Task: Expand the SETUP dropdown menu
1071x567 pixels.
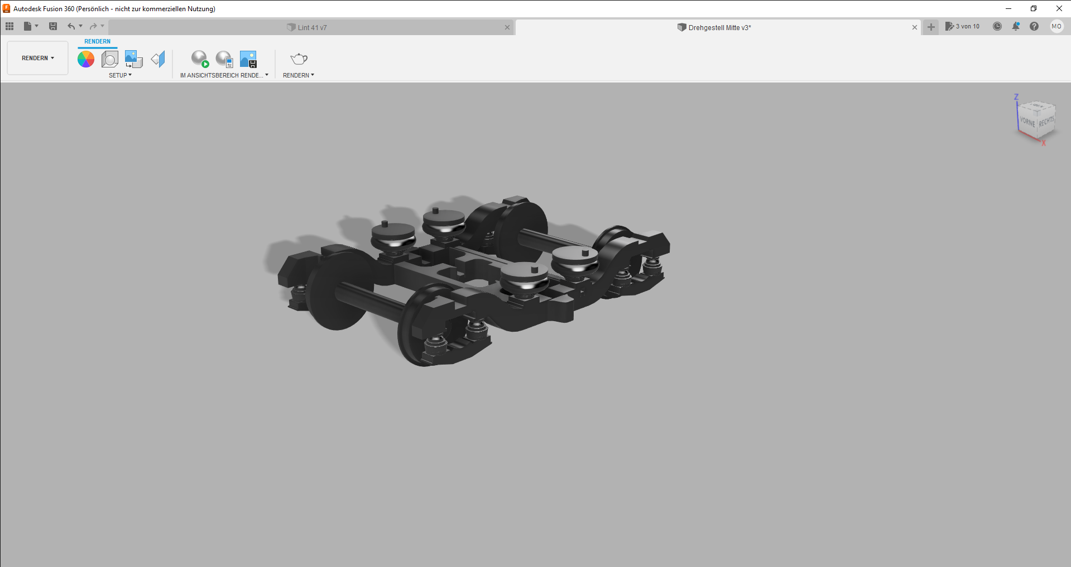Action: pos(120,75)
